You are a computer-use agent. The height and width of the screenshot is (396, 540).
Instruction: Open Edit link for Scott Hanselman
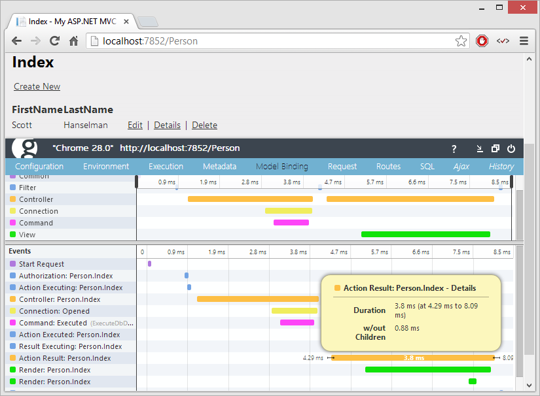(x=135, y=125)
